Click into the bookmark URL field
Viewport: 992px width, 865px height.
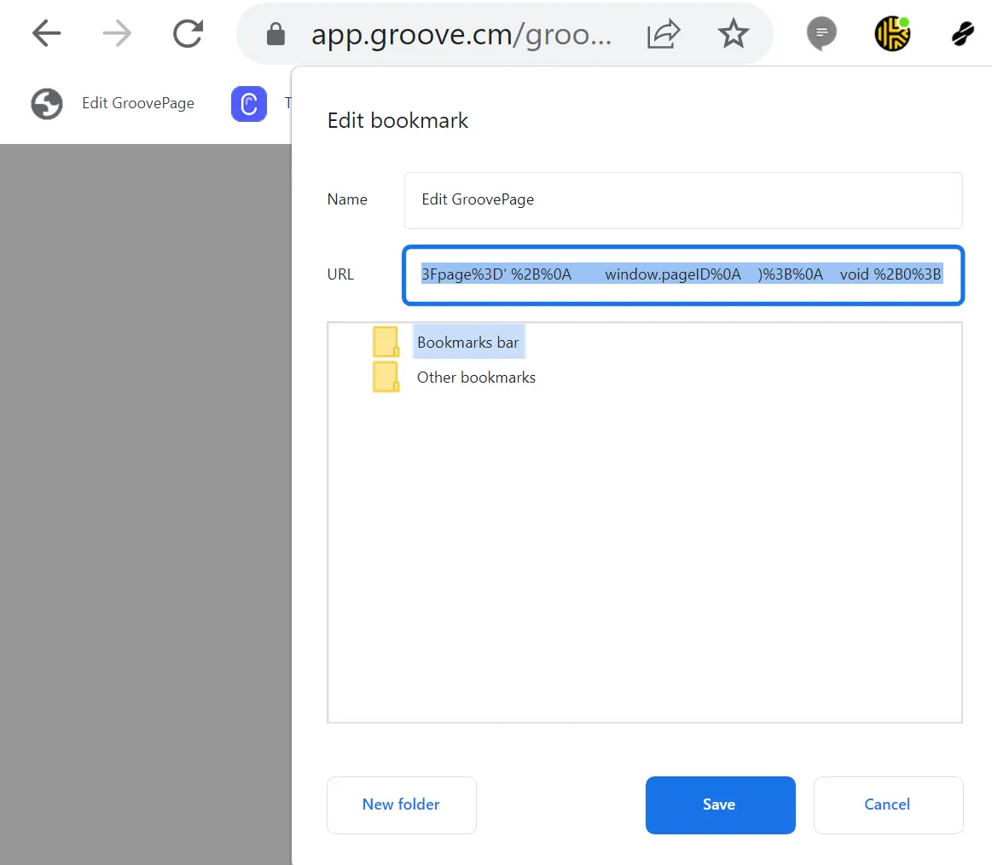[683, 275]
